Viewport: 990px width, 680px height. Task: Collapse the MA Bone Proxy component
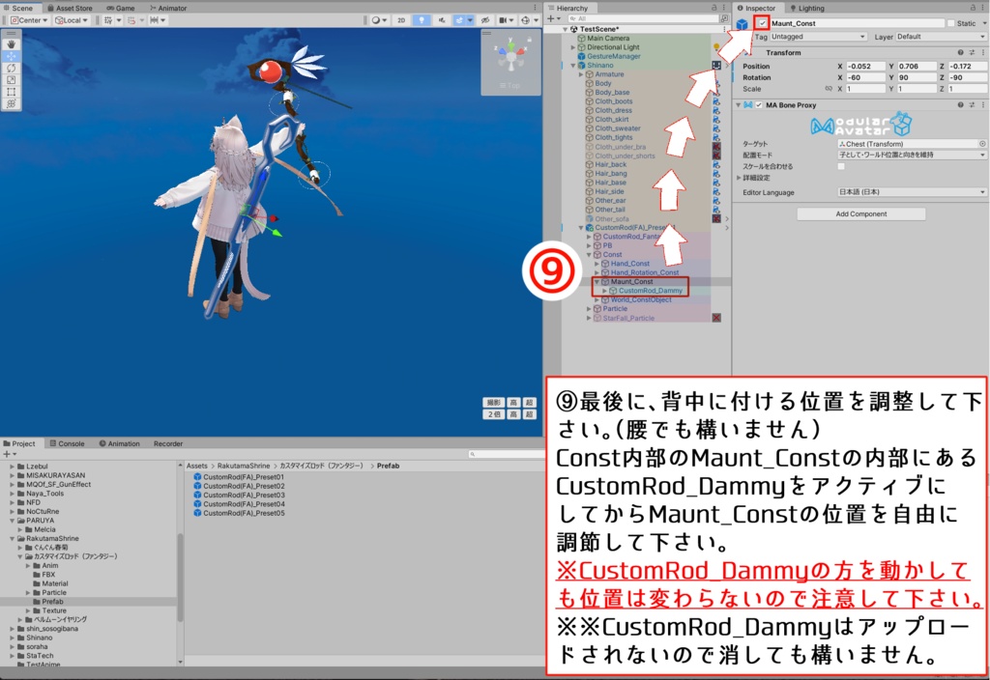[x=738, y=105]
